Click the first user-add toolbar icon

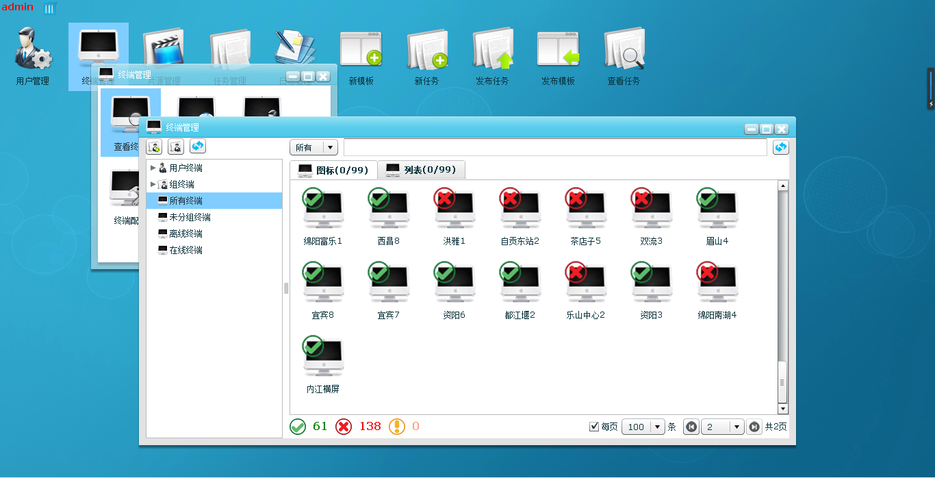154,146
